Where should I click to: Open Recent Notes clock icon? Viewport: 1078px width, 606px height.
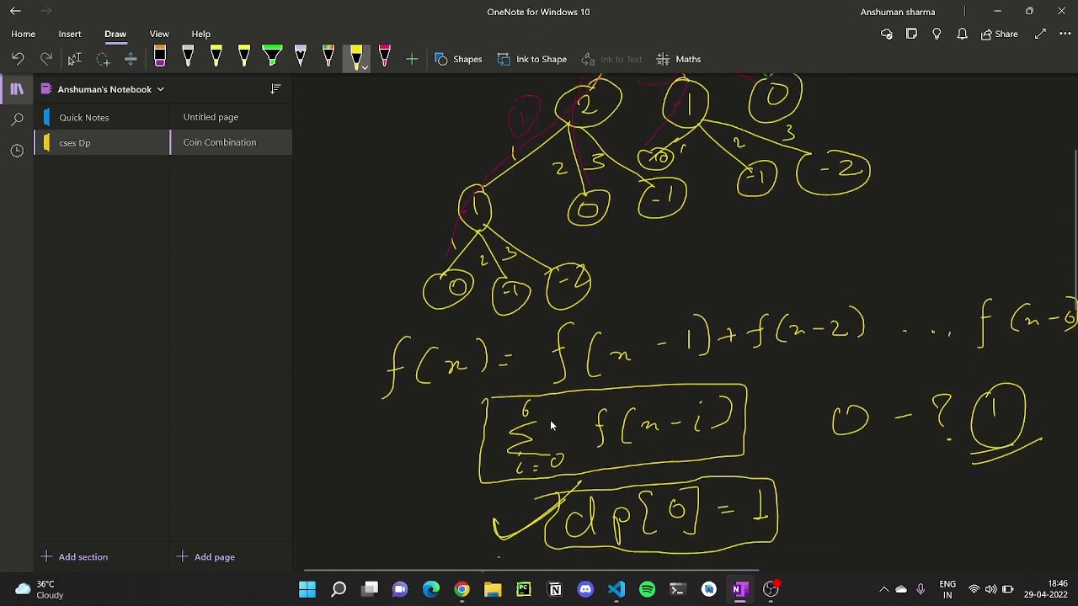pyautogui.click(x=17, y=151)
